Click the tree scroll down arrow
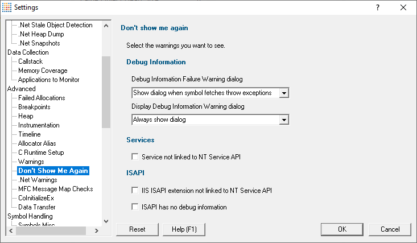Screen dimensions: 417x243 coord(106,221)
